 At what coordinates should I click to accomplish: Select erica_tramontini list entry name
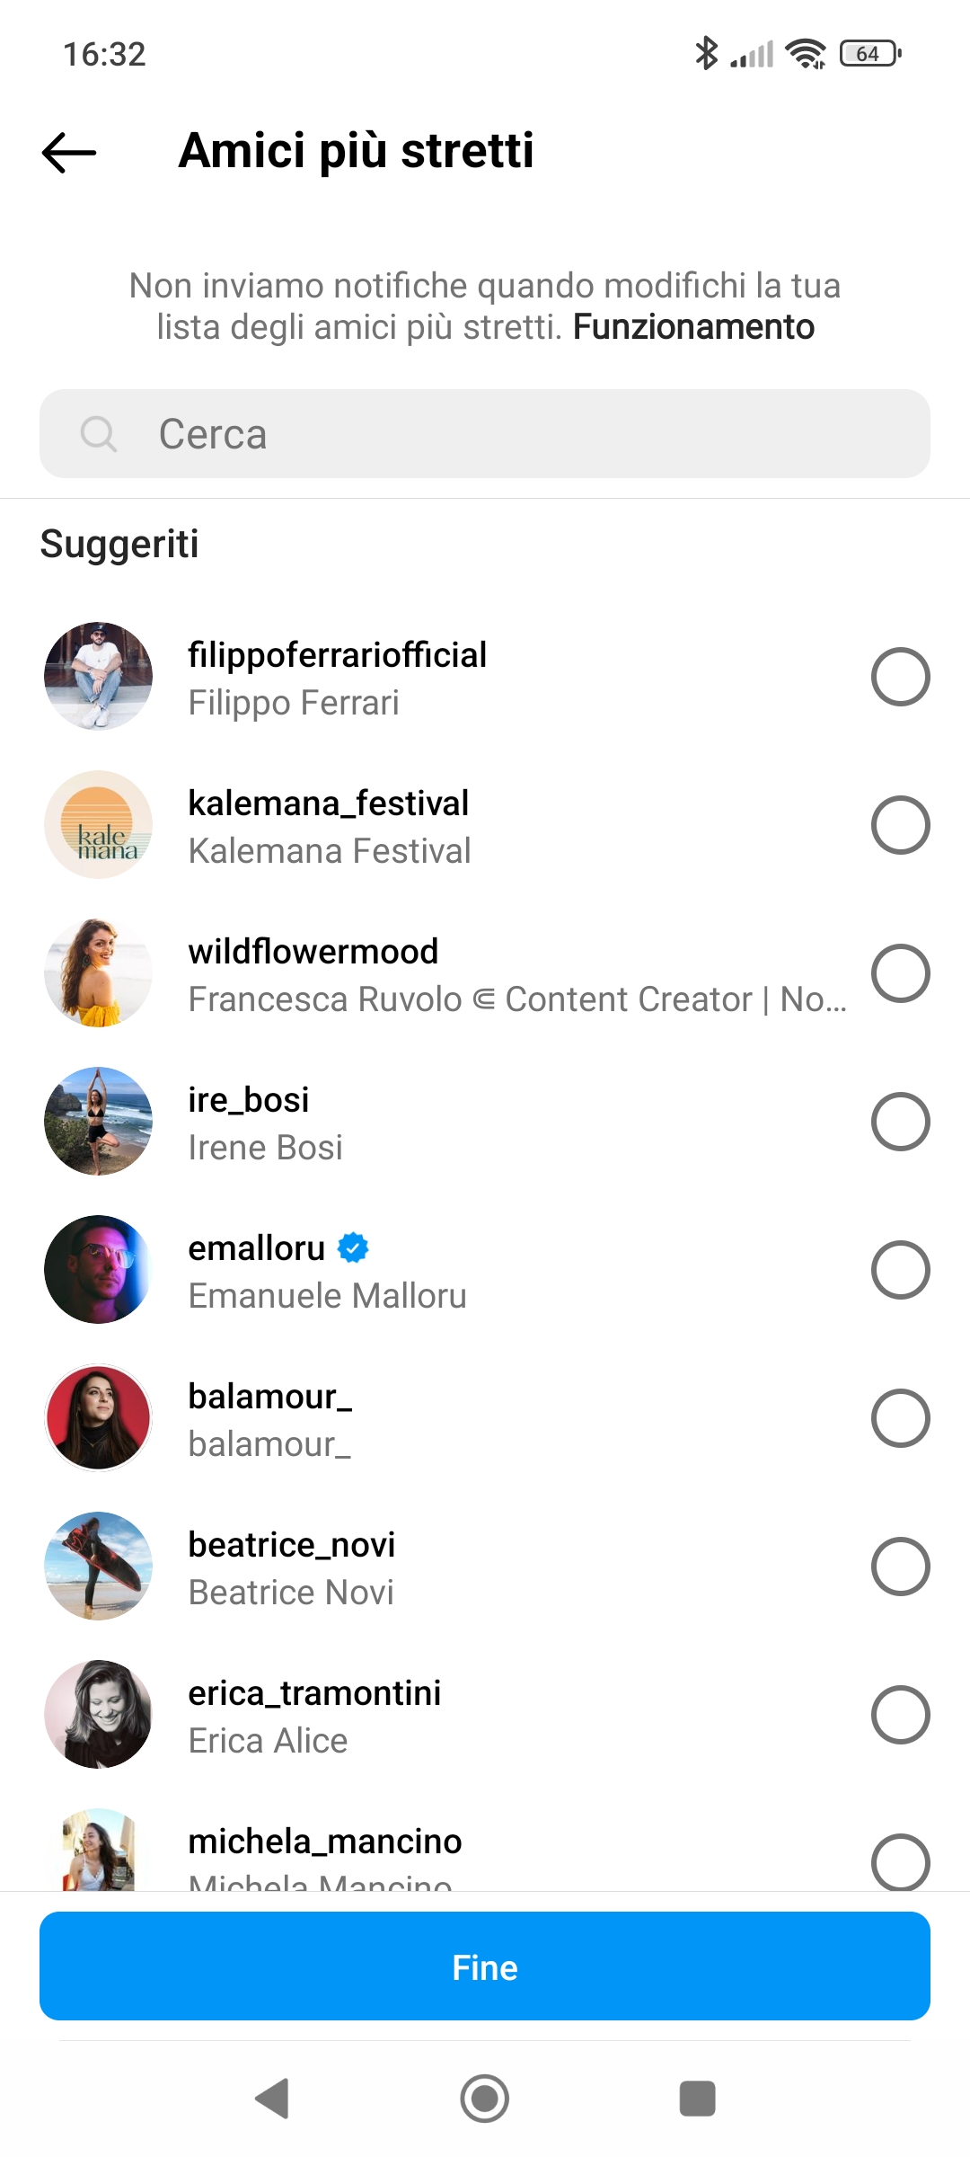click(314, 1693)
